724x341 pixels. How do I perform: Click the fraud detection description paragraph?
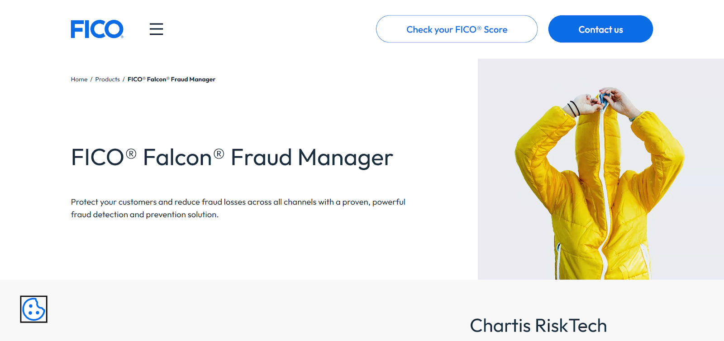(238, 208)
